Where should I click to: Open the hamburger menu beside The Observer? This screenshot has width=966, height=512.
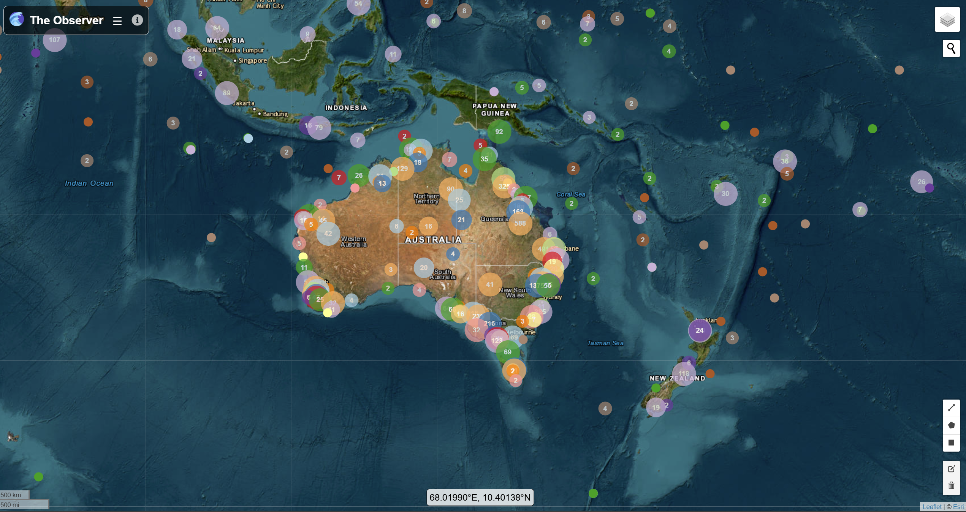(x=117, y=21)
